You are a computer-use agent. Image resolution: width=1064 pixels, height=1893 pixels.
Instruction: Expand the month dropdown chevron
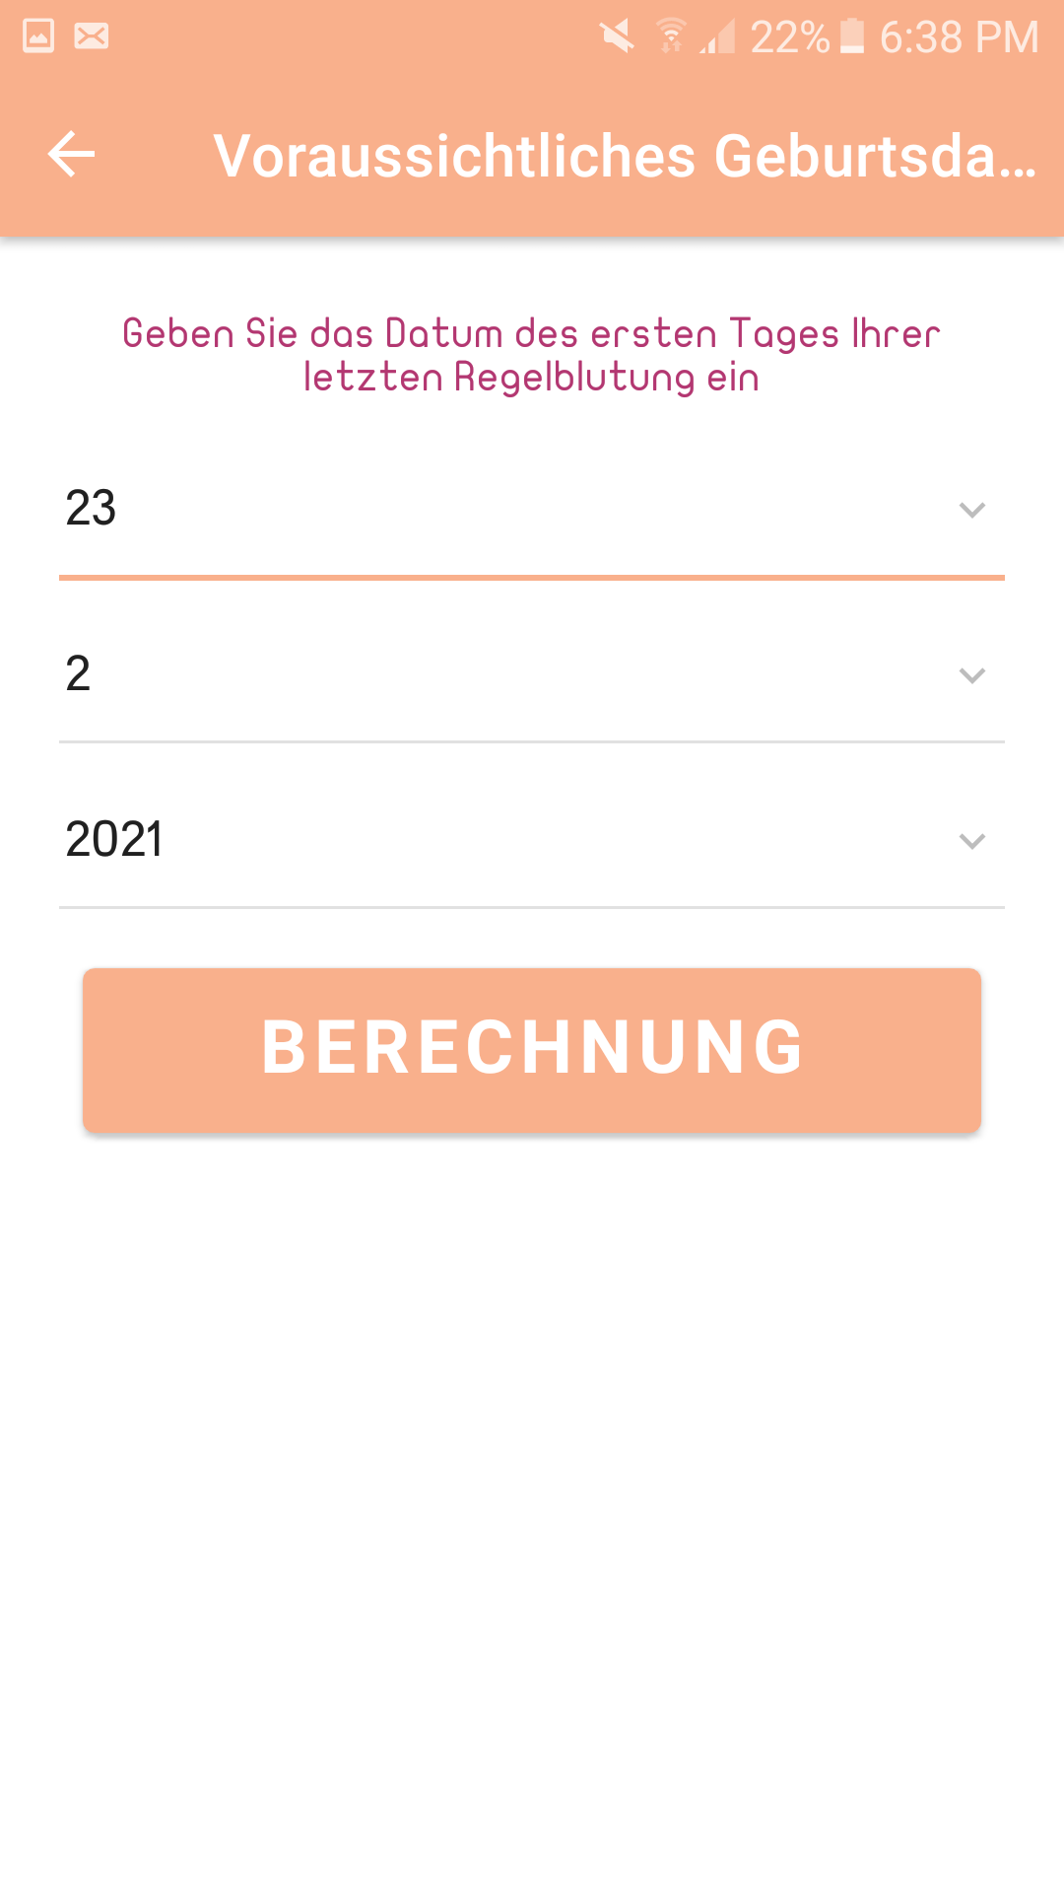click(x=972, y=675)
